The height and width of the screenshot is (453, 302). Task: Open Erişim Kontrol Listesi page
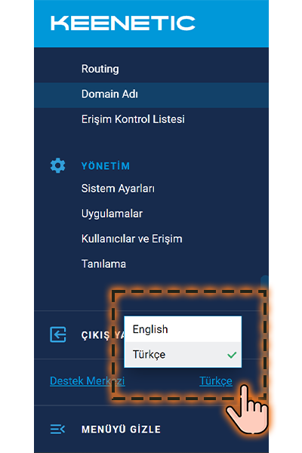(x=133, y=119)
